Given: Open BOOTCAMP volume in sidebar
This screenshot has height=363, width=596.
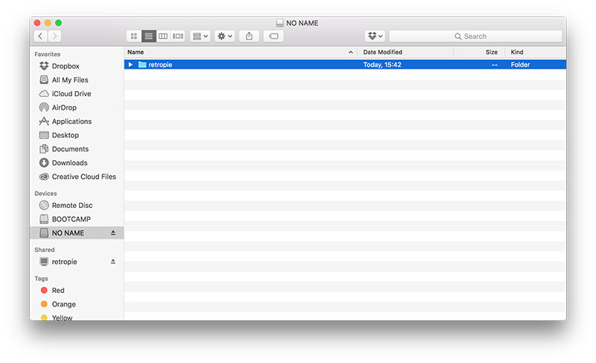Looking at the screenshot, I should click(71, 219).
